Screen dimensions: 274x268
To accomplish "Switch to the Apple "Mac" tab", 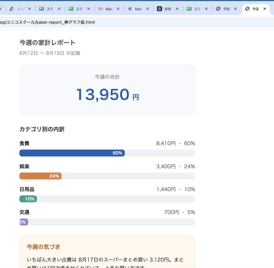I will (138, 9).
